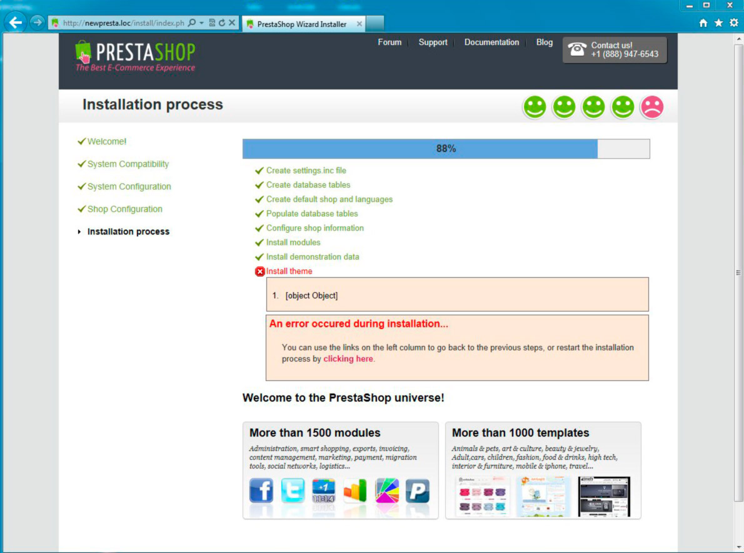Click the Configure shop information step
Screen dimensions: 744x553
tap(314, 228)
